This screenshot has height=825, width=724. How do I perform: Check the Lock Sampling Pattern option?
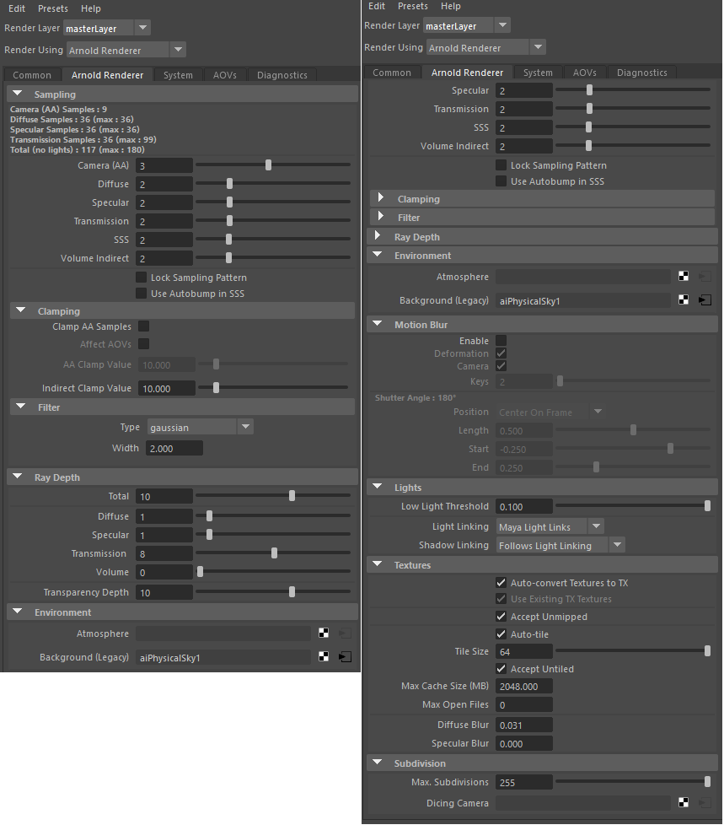point(142,277)
